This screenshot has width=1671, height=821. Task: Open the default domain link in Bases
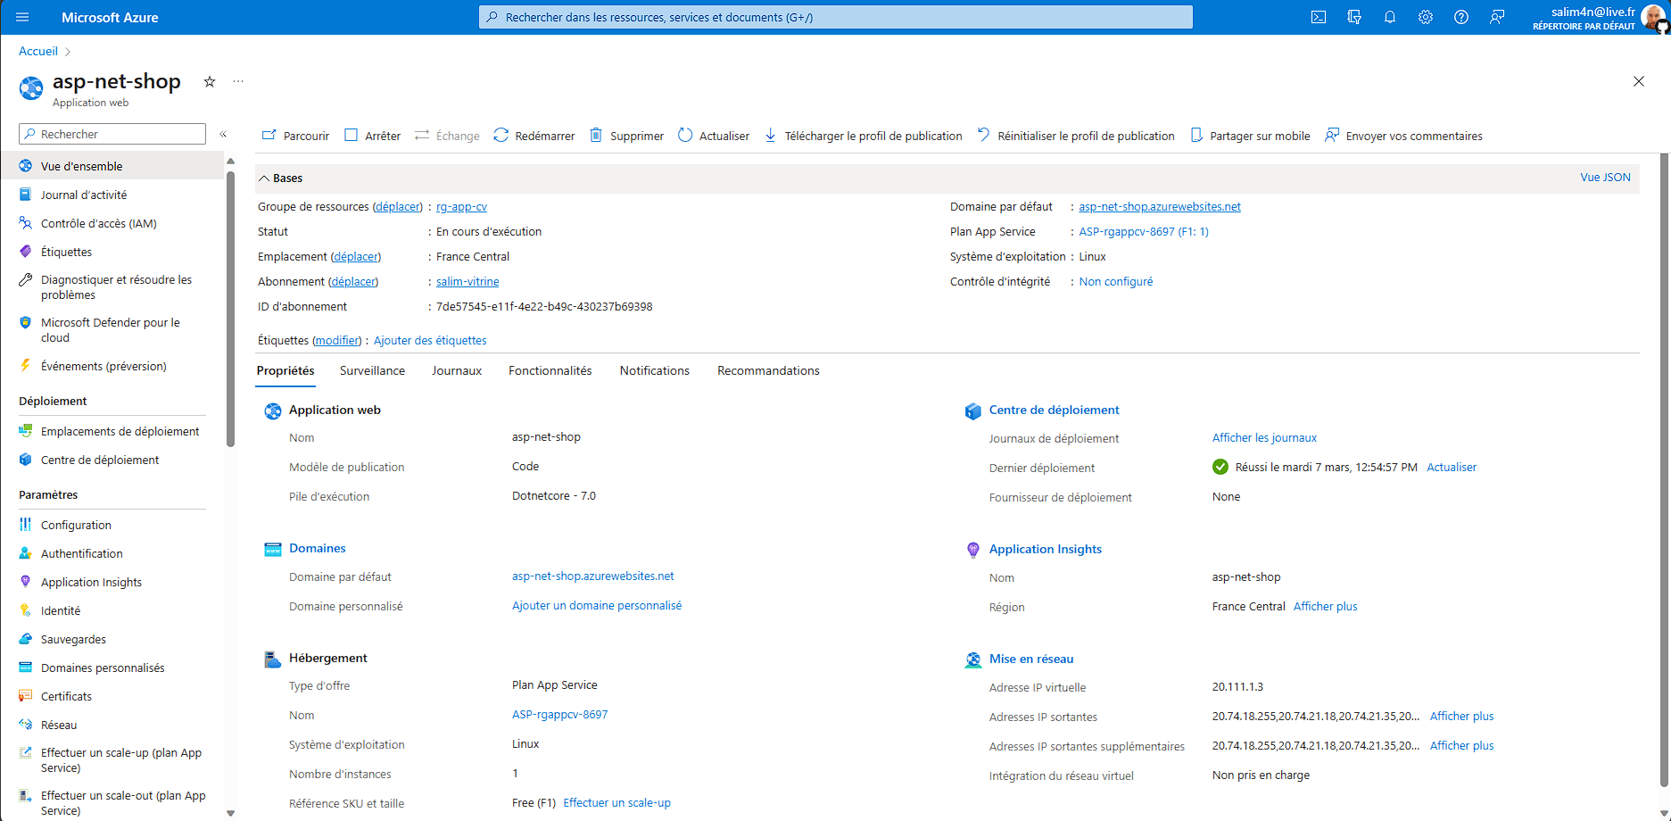pyautogui.click(x=1160, y=206)
